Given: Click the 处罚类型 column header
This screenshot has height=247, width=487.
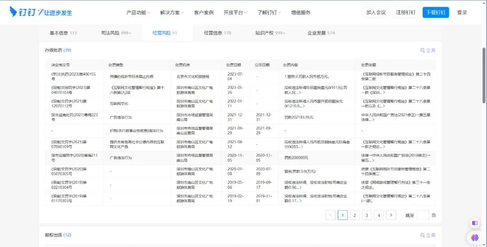Looking at the screenshot, I should [116, 65].
